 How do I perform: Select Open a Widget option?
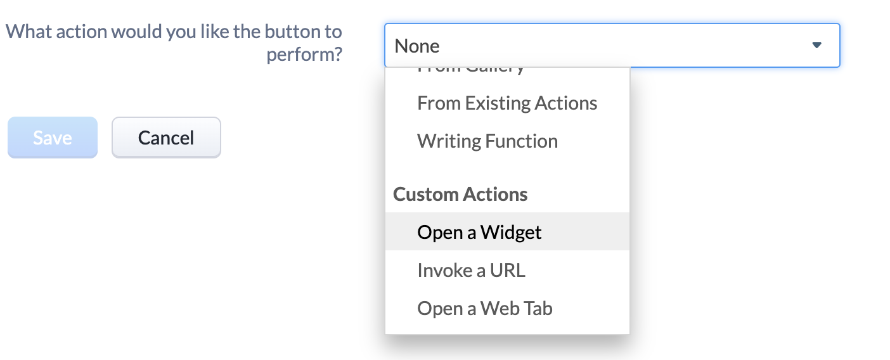[507, 232]
